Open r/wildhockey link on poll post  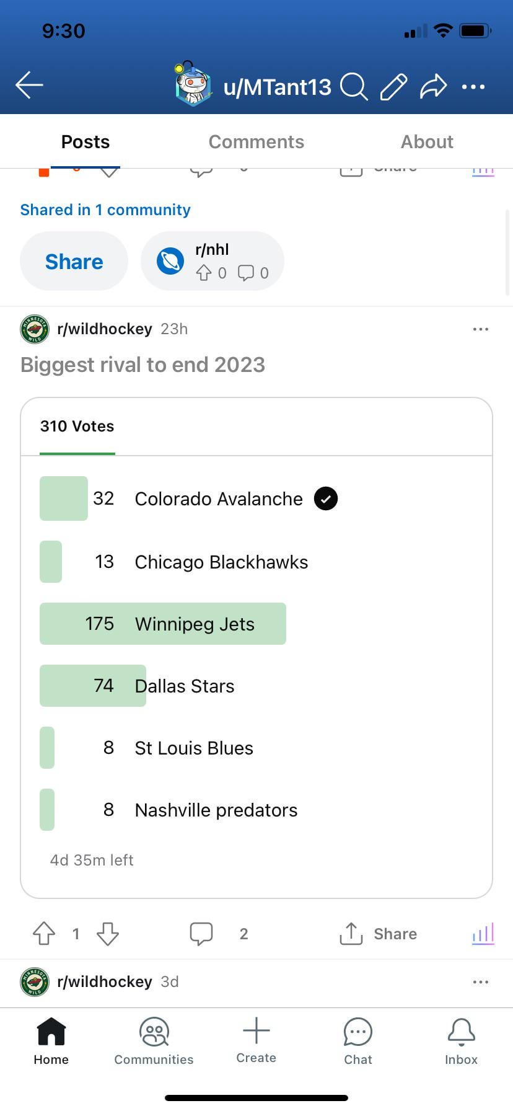click(104, 329)
